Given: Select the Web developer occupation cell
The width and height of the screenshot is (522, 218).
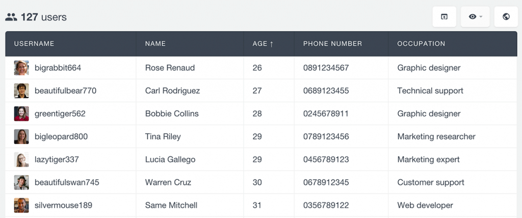Looking at the screenshot, I should point(425,205).
